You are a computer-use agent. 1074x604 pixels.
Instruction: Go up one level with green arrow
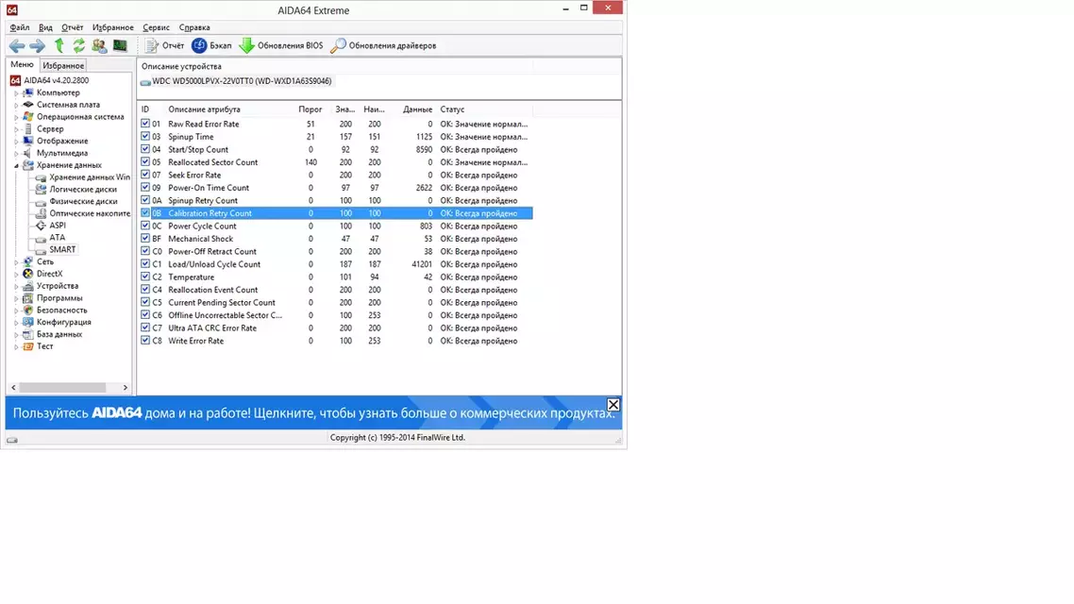(x=59, y=46)
